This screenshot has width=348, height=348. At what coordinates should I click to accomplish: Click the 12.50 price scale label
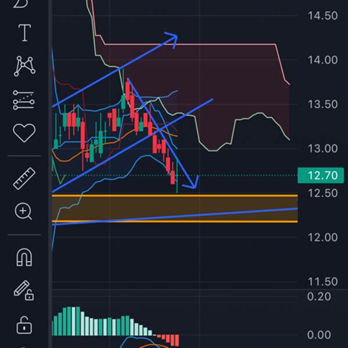[322, 193]
